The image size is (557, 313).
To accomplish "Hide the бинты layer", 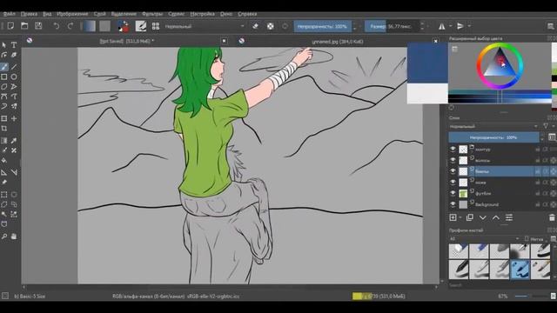I will click(x=453, y=171).
